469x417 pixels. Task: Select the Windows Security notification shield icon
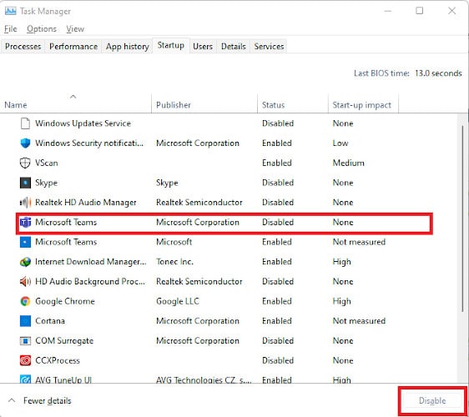[25, 143]
